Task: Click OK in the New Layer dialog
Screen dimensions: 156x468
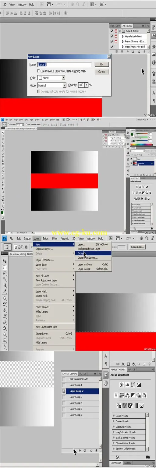Action: tap(102, 64)
